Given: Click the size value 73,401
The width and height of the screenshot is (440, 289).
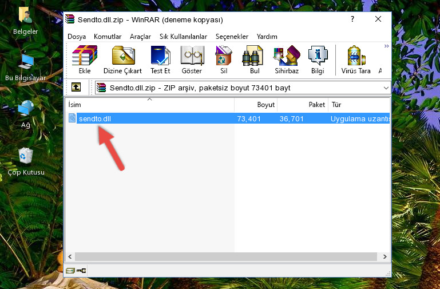Looking at the screenshot, I should click(x=249, y=118).
